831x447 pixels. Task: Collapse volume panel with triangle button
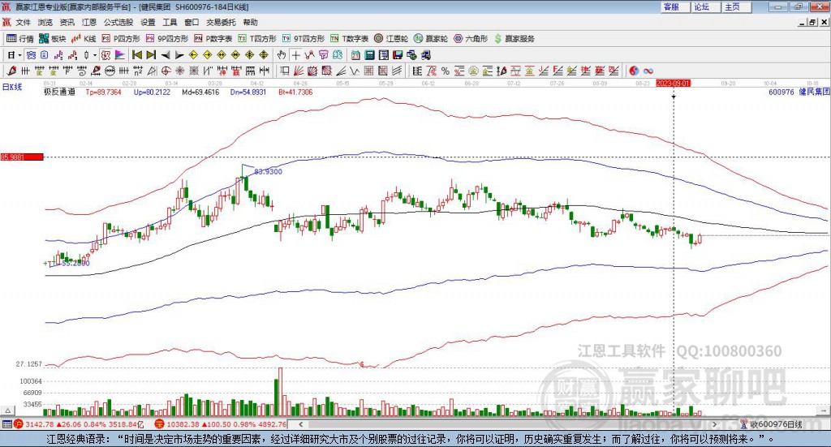pyautogui.click(x=7, y=410)
